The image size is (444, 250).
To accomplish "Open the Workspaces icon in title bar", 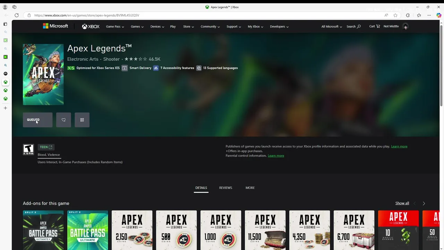I will point(14,7).
